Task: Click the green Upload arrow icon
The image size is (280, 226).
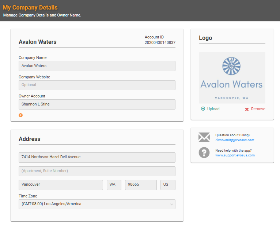Action: tap(203, 109)
